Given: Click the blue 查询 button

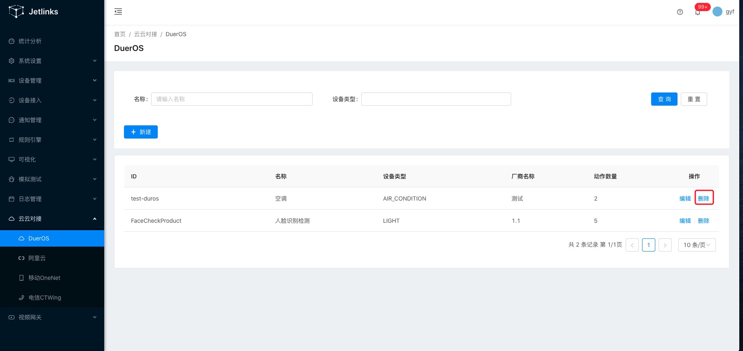Looking at the screenshot, I should coord(664,99).
